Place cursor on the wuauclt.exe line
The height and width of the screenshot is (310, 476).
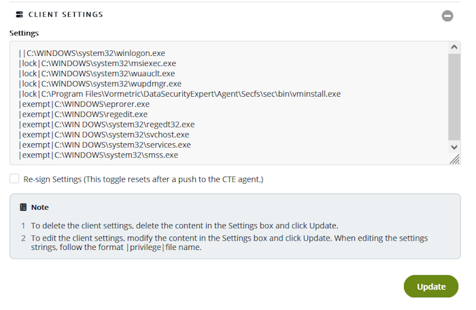pos(99,74)
